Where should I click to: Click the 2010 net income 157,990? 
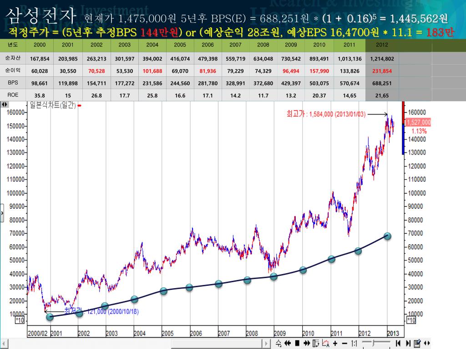pyautogui.click(x=319, y=71)
